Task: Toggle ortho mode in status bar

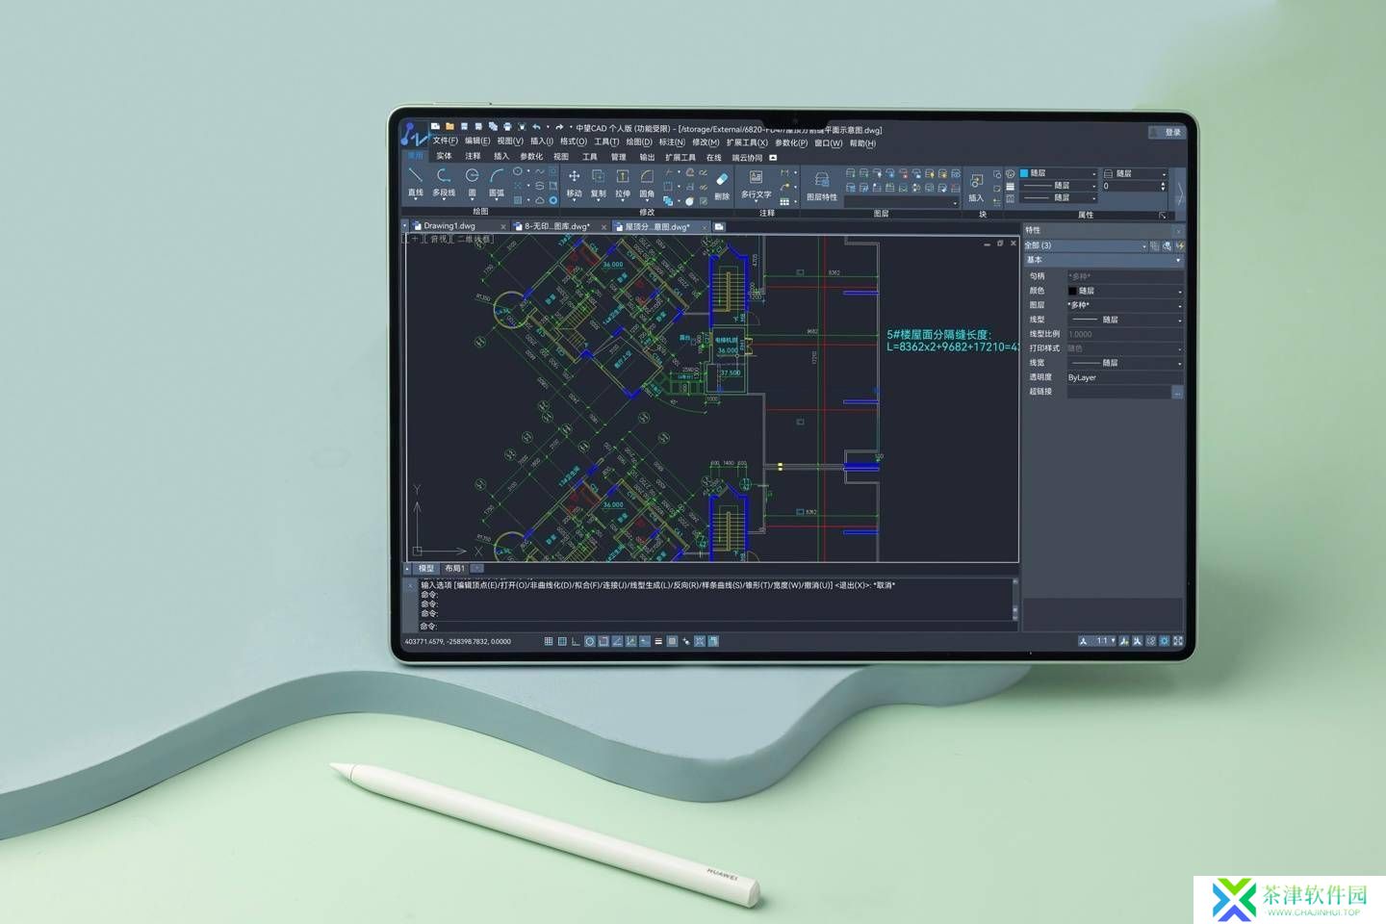Action: [x=576, y=641]
